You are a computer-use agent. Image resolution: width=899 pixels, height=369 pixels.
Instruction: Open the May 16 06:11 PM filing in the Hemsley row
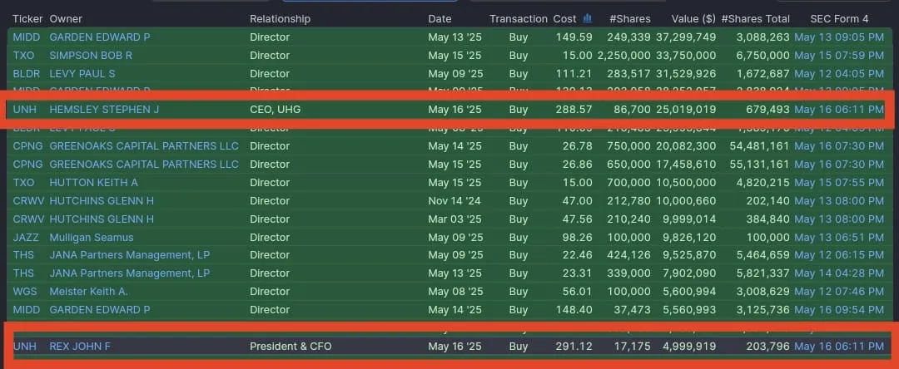839,109
